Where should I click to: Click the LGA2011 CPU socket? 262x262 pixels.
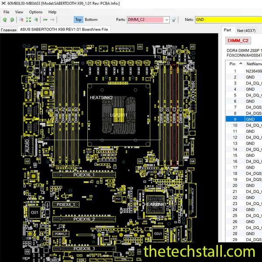(x=119, y=115)
